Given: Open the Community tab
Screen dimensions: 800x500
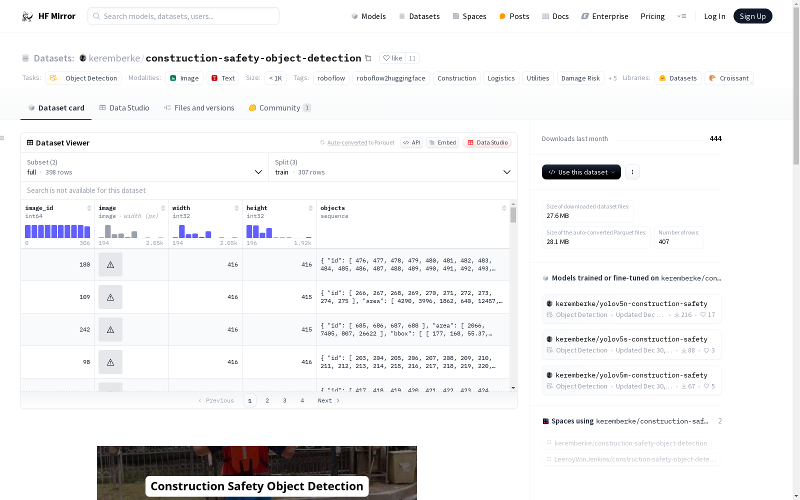Looking at the screenshot, I should point(280,108).
